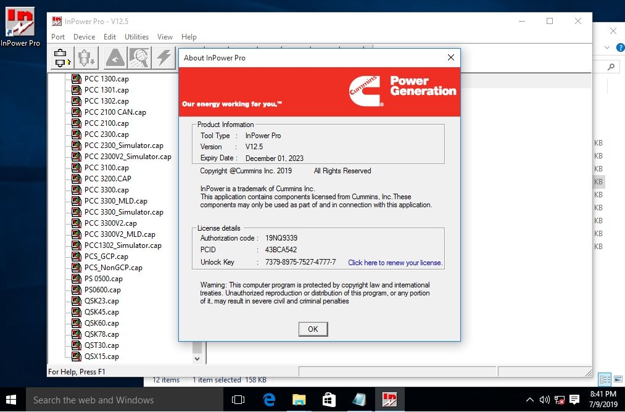Click the tree scrollbar down arrow
Image resolution: width=625 pixels, height=412 pixels.
[x=197, y=358]
